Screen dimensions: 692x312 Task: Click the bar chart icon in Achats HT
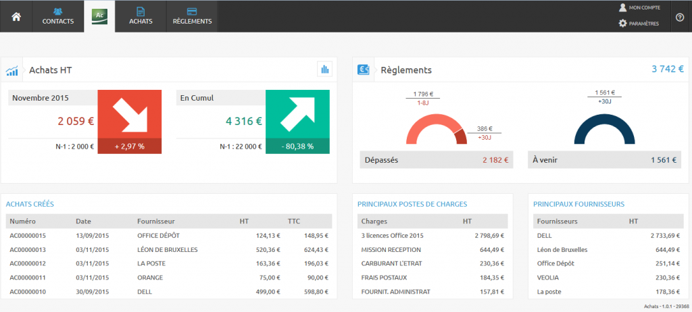325,69
